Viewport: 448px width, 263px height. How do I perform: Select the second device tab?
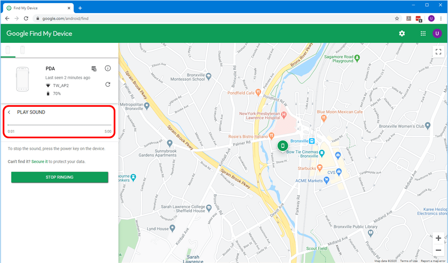click(22, 50)
